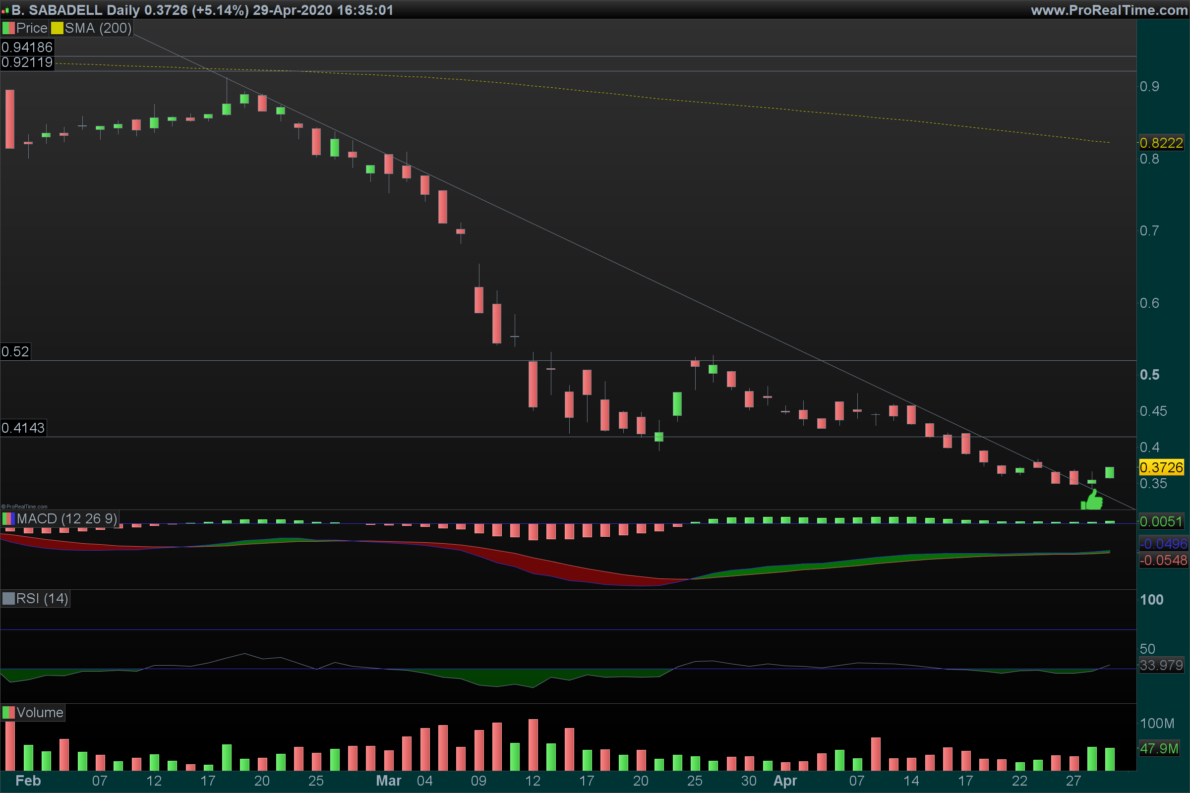Click the 0.94186 horizontal line label
1190x793 pixels.
tap(27, 47)
